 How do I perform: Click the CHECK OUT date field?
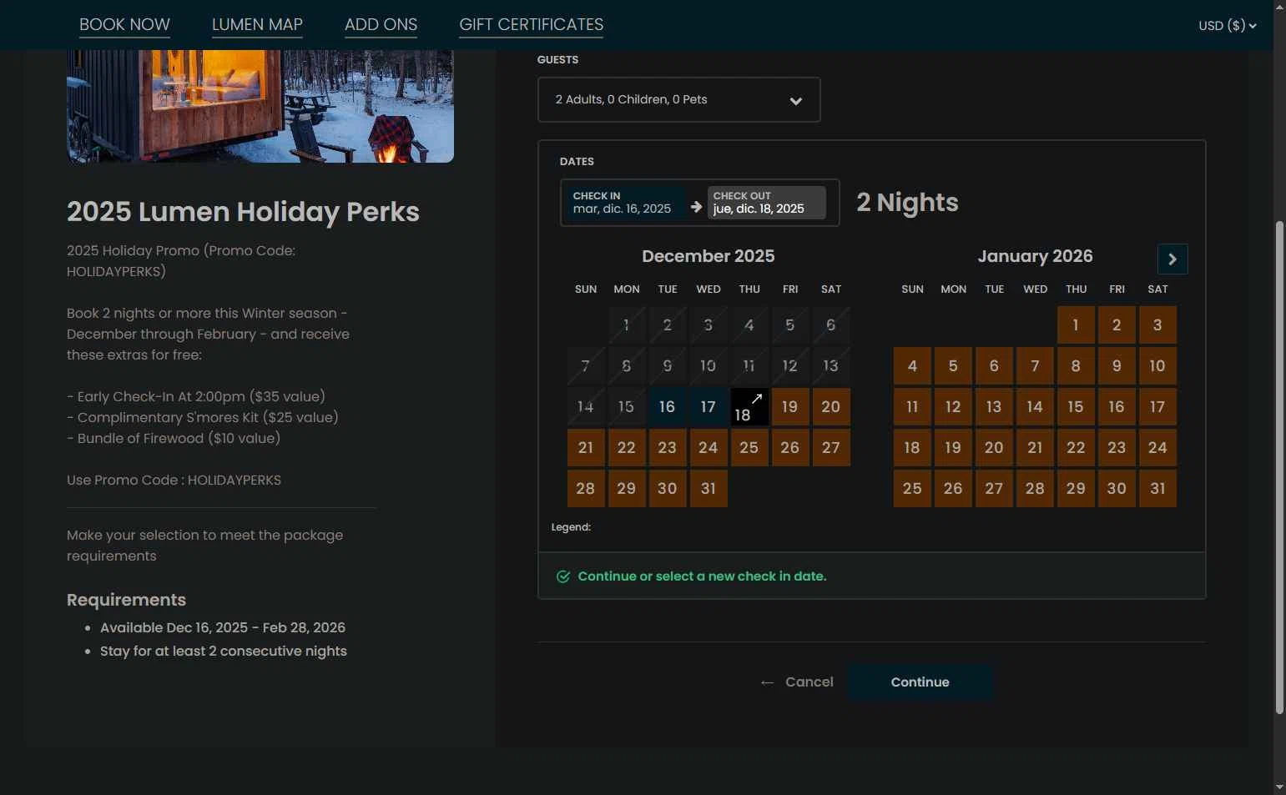pos(767,203)
